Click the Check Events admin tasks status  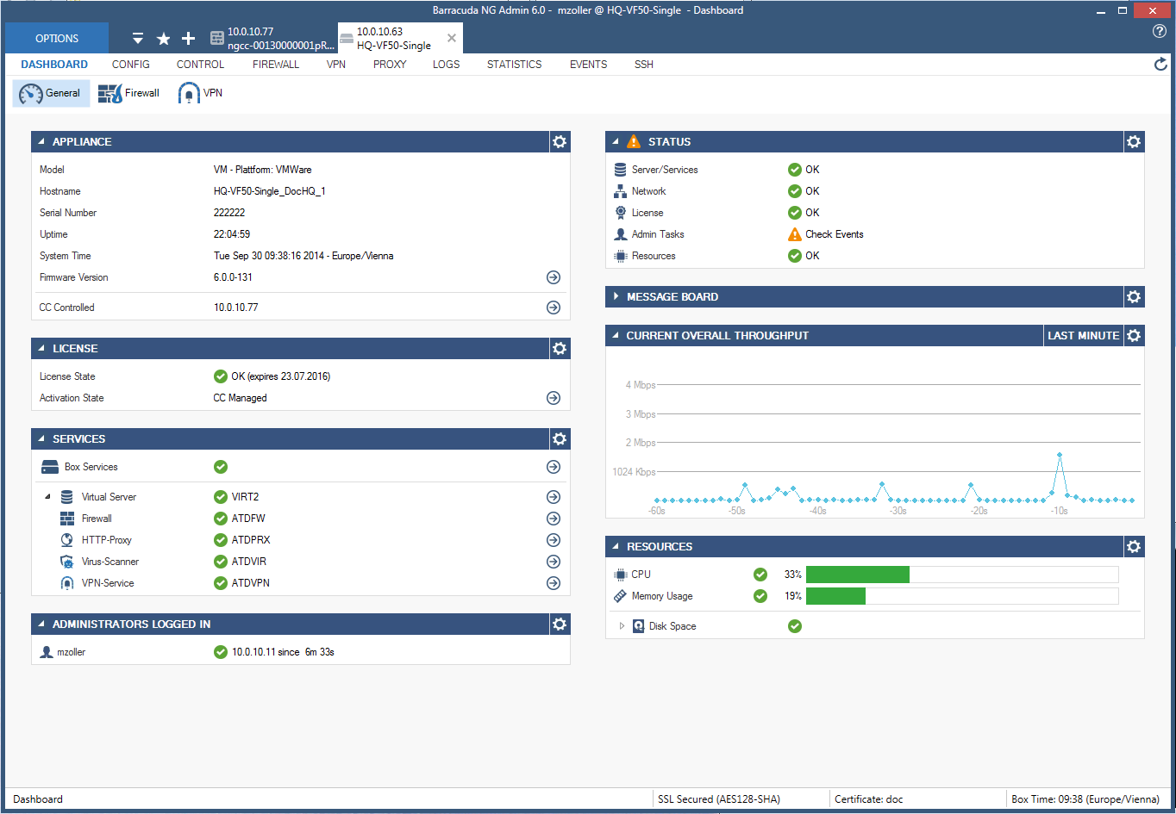click(826, 234)
